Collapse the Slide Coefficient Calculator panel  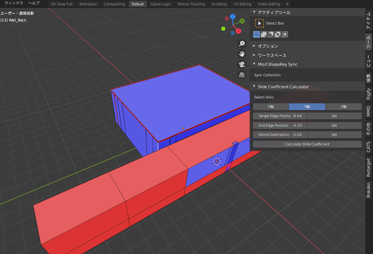click(x=254, y=86)
